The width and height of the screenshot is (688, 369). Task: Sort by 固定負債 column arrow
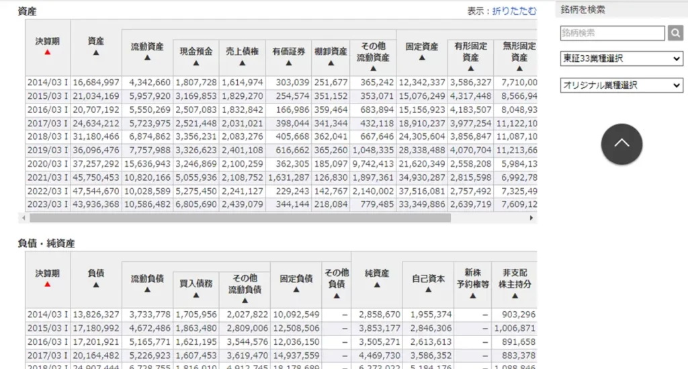296,290
